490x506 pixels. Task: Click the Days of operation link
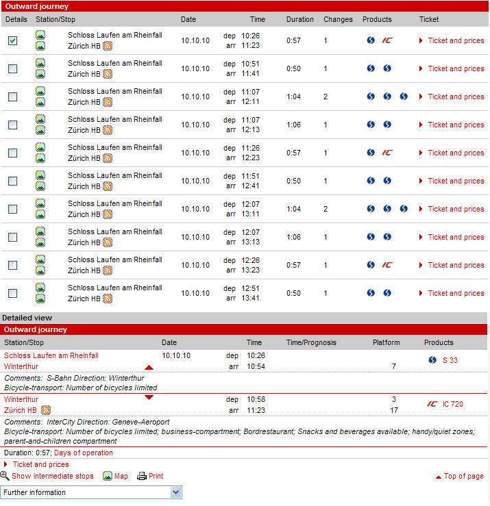click(x=84, y=453)
